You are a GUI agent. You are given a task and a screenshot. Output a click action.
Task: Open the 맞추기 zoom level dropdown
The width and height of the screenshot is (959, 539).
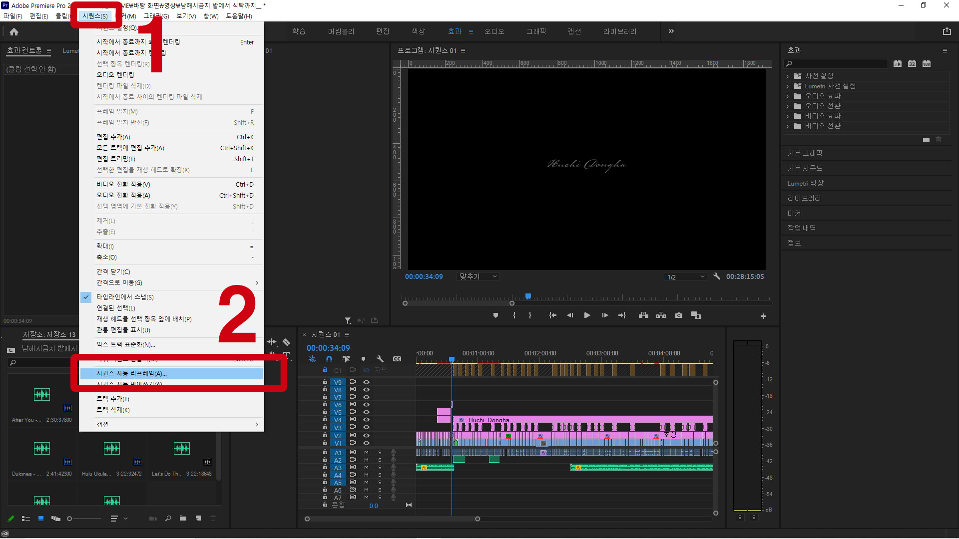(478, 276)
